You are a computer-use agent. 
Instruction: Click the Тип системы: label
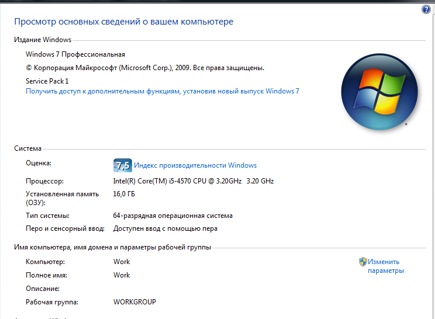(x=48, y=216)
